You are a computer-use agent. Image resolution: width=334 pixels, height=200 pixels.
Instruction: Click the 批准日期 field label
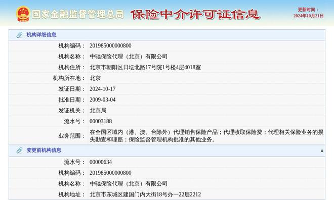[x=71, y=99]
